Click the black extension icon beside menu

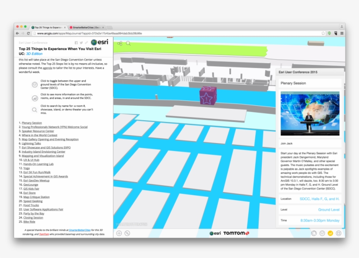click(336, 33)
